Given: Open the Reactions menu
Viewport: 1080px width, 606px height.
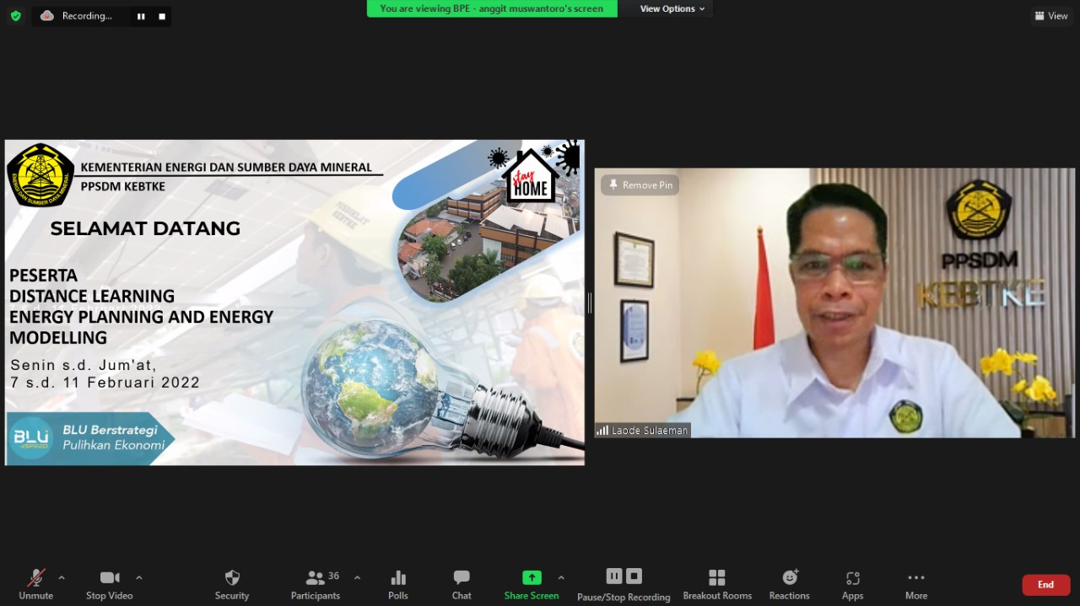Looking at the screenshot, I should coord(790,584).
